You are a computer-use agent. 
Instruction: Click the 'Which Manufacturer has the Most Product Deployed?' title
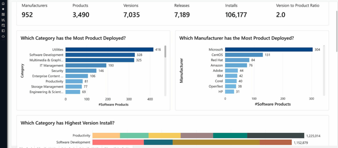point(237,38)
